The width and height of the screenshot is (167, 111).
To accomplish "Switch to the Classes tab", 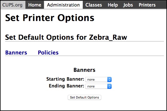I will point(94,5).
